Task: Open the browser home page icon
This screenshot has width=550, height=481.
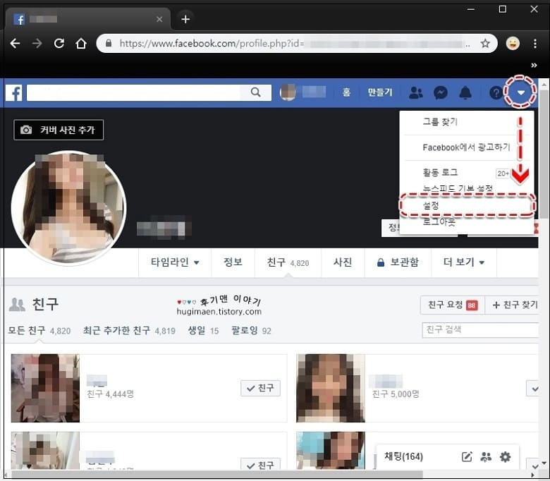Action: [81, 44]
